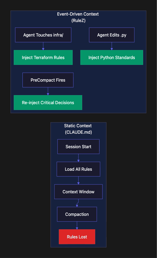Select the Compaction node
Viewport: 157px width, 258px height.
tap(77, 214)
